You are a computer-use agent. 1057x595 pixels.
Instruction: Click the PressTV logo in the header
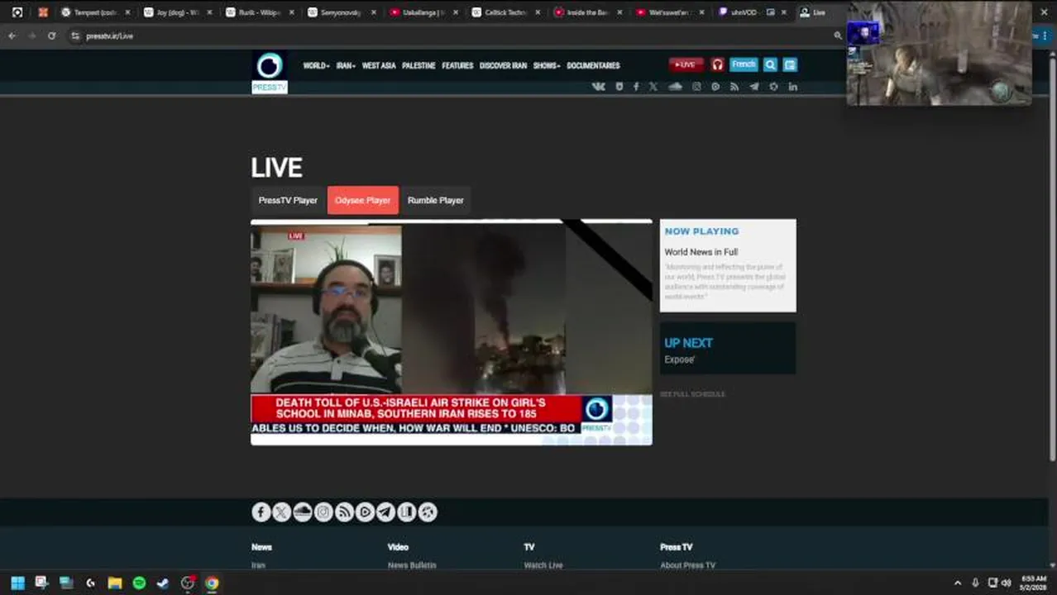(270, 72)
